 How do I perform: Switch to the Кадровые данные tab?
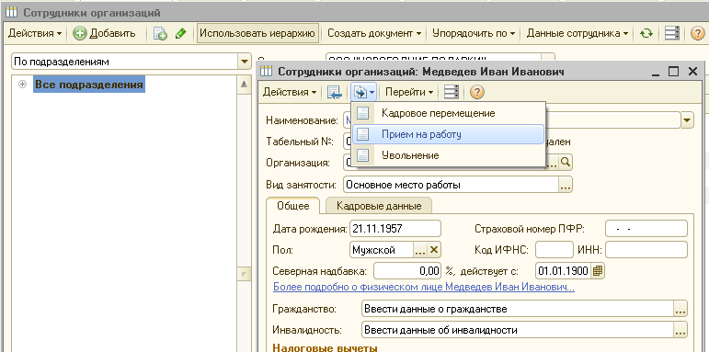[x=379, y=206]
